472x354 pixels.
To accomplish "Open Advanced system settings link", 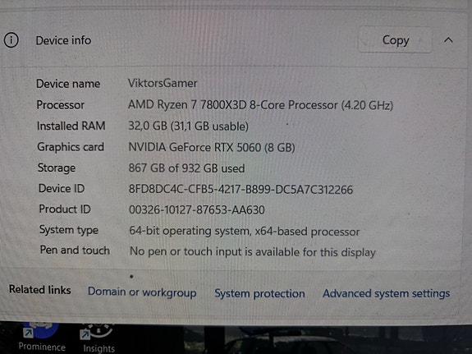I will [386, 293].
